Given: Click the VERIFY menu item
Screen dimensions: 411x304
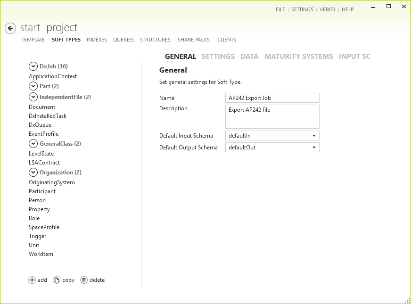Looking at the screenshot, I should tap(328, 9).
